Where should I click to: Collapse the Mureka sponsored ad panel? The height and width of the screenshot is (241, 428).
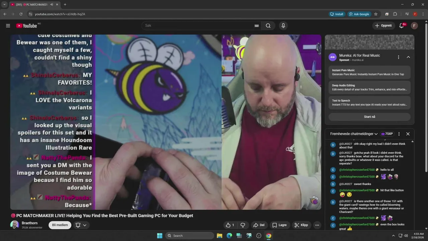tap(408, 57)
